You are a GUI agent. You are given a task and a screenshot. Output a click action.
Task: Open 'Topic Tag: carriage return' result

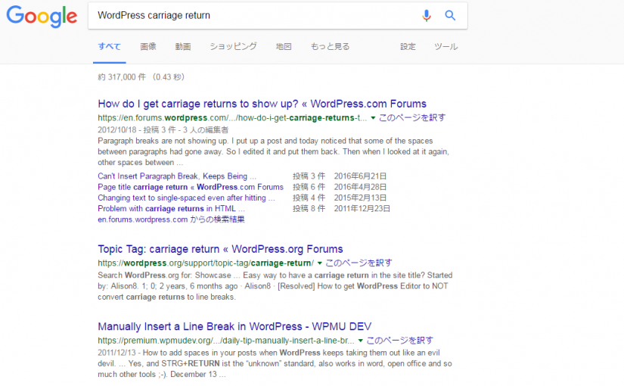(x=220, y=249)
